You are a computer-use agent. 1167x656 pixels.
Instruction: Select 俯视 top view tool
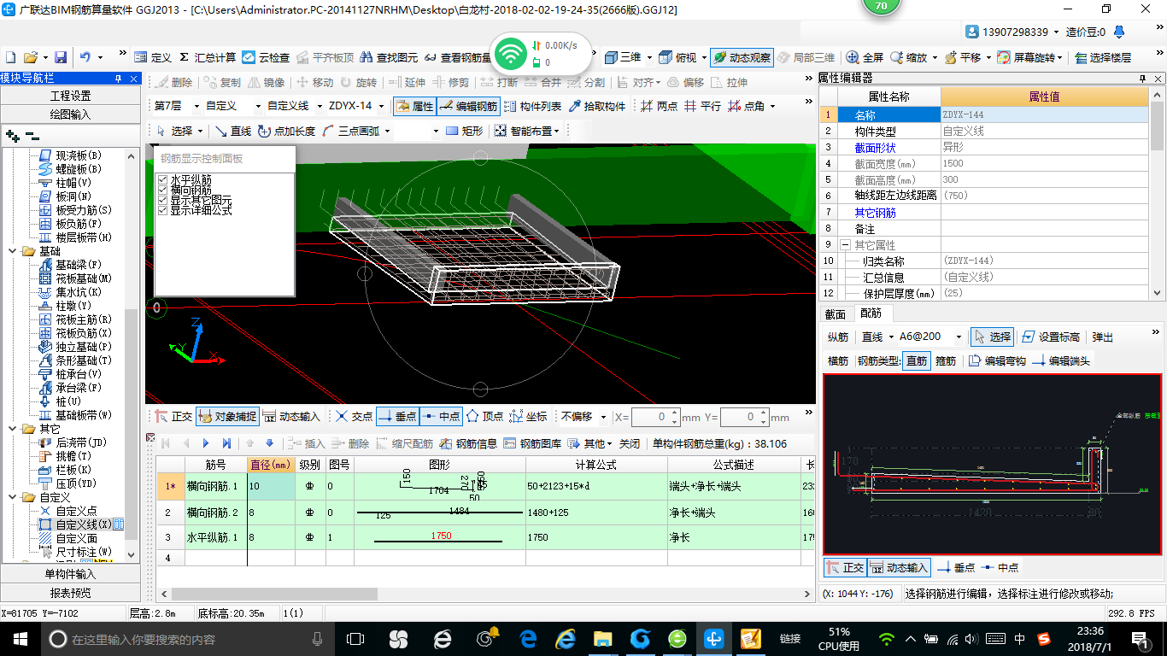click(677, 57)
